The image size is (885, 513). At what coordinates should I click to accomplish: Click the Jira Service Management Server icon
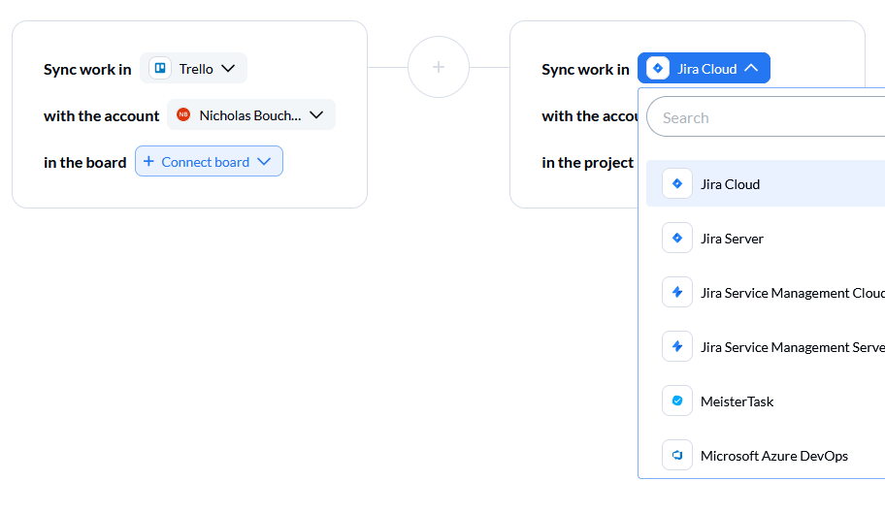pyautogui.click(x=677, y=346)
